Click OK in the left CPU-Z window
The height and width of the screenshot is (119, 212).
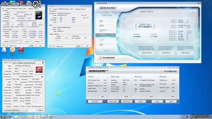coord(40,46)
